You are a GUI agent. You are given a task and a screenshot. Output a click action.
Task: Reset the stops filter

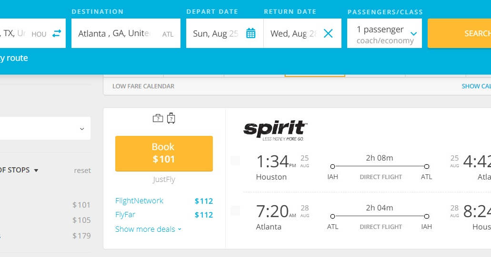point(82,171)
